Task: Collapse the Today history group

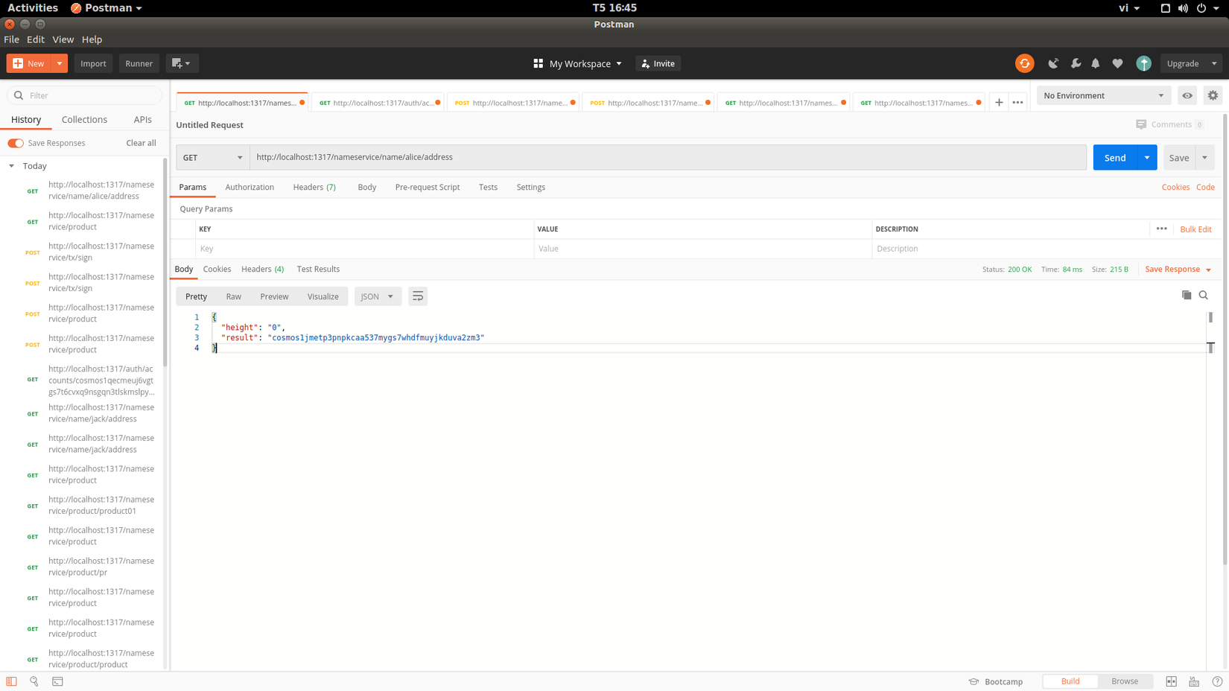Action: point(11,166)
